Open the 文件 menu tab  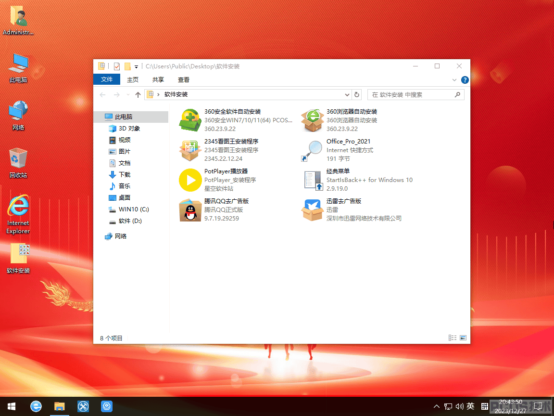(107, 79)
